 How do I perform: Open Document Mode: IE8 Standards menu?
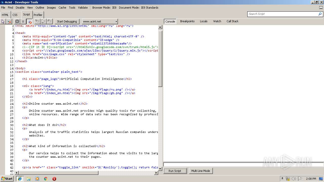(139, 8)
